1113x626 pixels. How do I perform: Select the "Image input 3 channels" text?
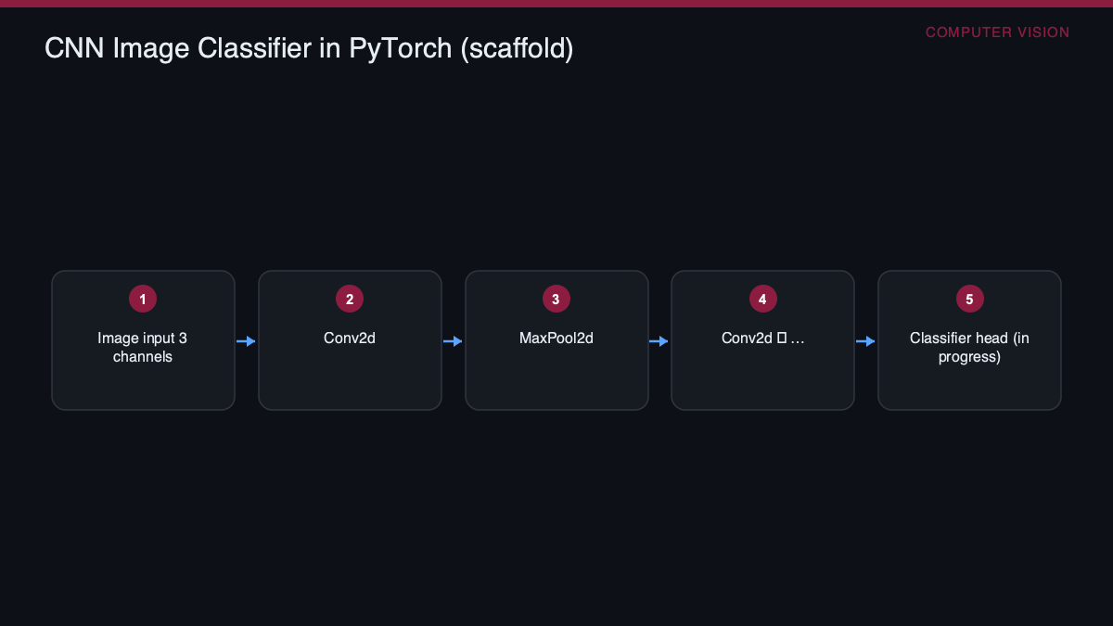pos(143,348)
